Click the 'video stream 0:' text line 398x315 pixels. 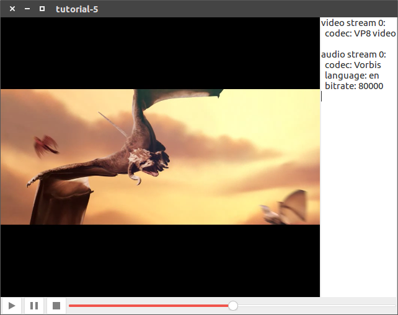coord(353,23)
